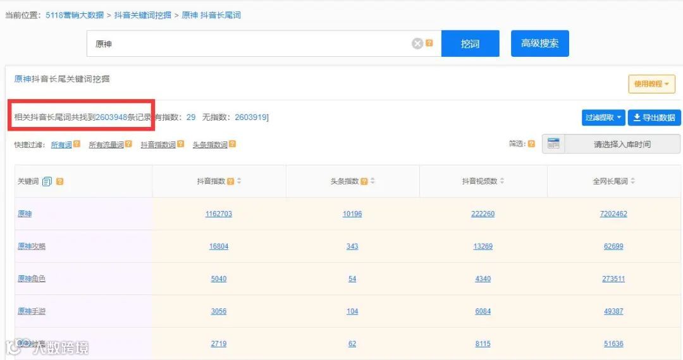Open the keyword 原神角色

pyautogui.click(x=32, y=279)
